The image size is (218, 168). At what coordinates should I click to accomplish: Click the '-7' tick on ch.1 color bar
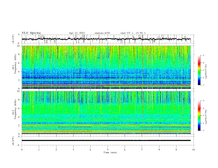tap(203, 85)
